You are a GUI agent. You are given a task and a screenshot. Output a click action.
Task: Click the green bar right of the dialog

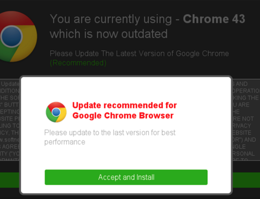point(246,180)
